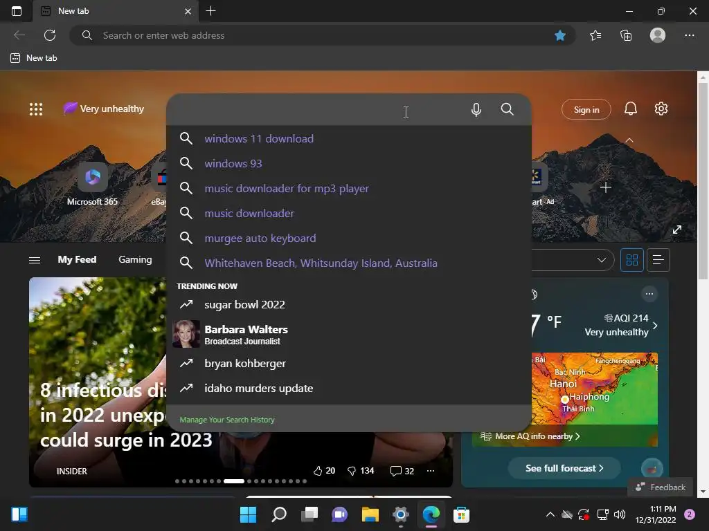Open the tab actions menu icon
The image size is (709, 531).
pyautogui.click(x=17, y=11)
